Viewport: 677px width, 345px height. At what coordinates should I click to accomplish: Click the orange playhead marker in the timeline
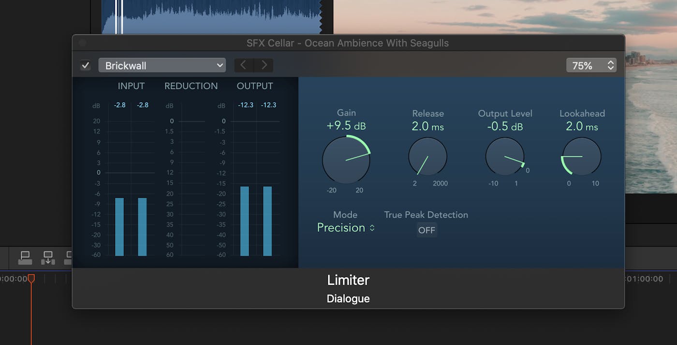tap(31, 278)
